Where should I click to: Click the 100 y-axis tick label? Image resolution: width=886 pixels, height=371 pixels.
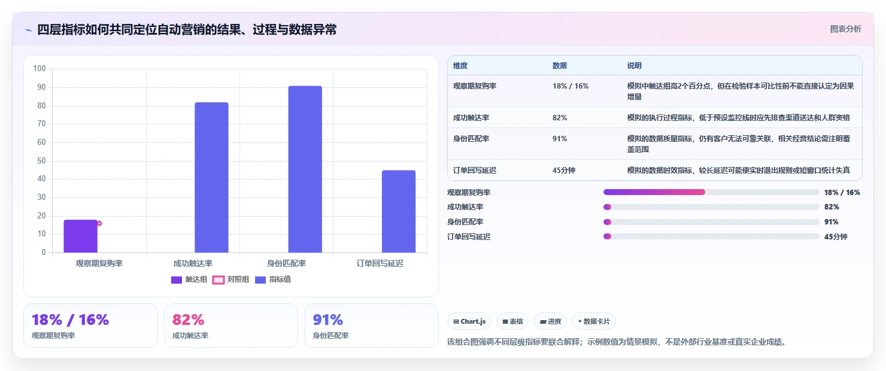pos(40,69)
